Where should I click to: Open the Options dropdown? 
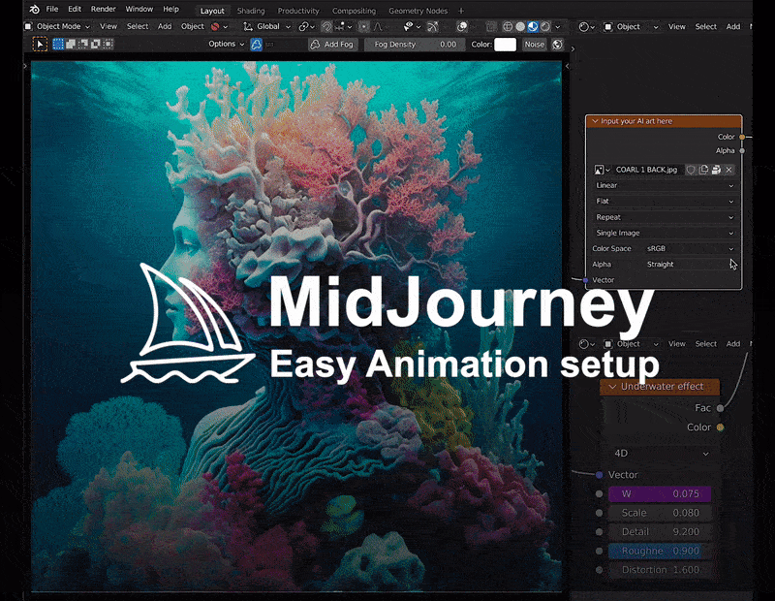227,44
